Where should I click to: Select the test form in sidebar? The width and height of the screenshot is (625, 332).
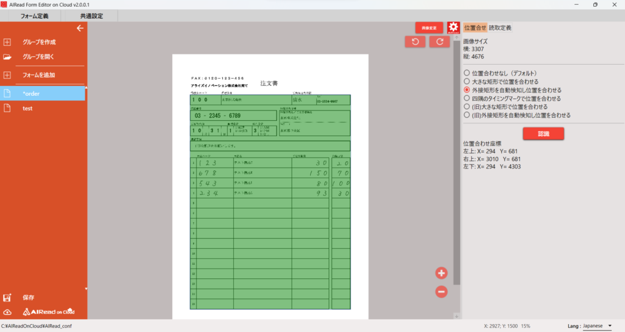pos(27,108)
